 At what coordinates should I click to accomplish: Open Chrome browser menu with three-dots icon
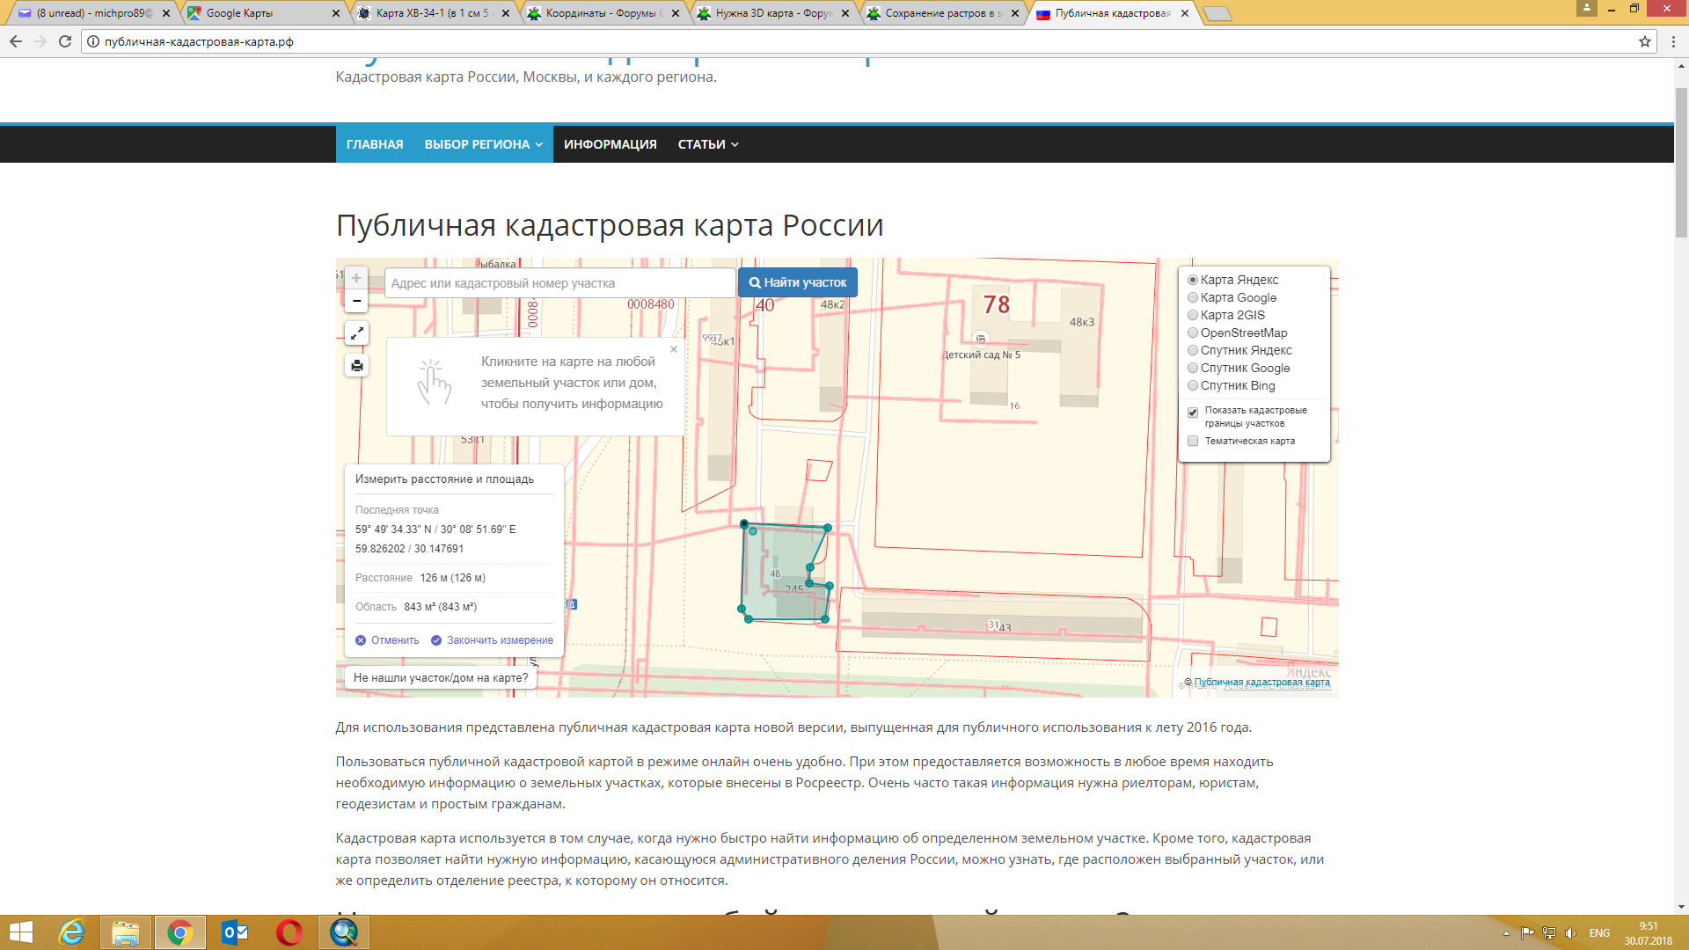point(1674,40)
